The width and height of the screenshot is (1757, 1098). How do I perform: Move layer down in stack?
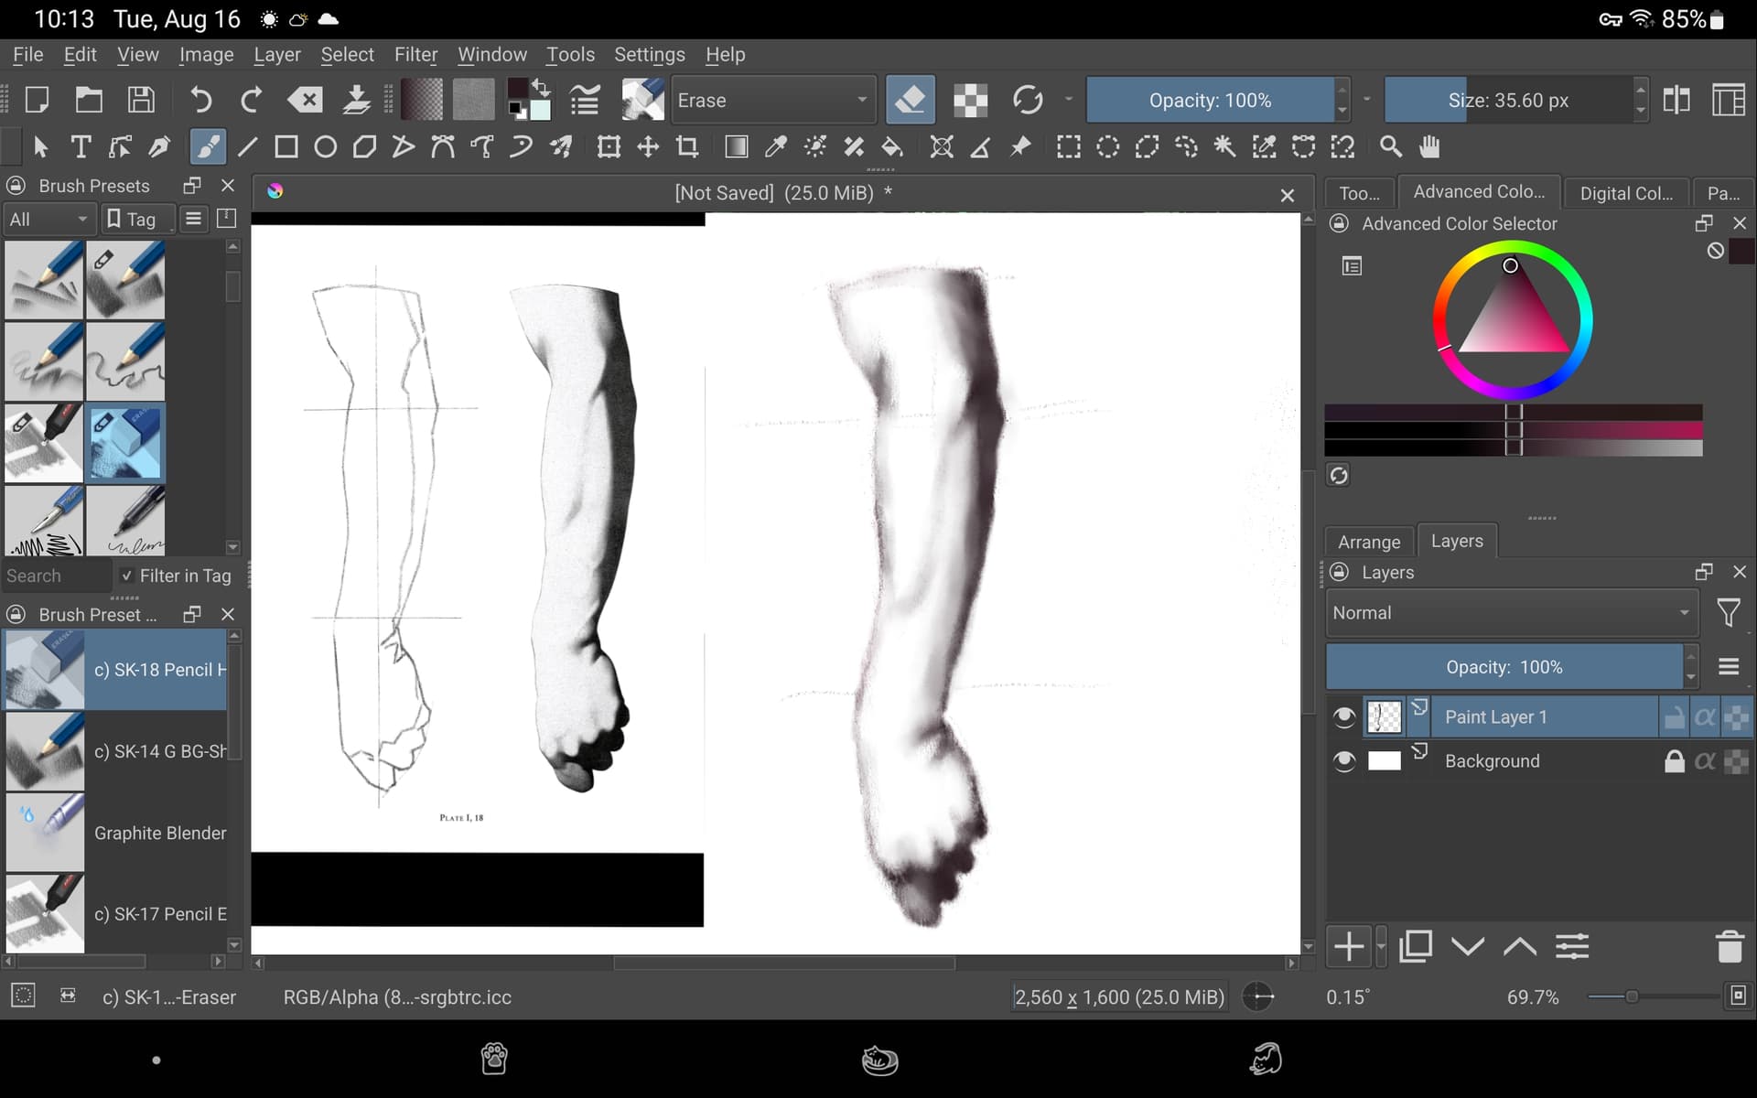click(1468, 946)
